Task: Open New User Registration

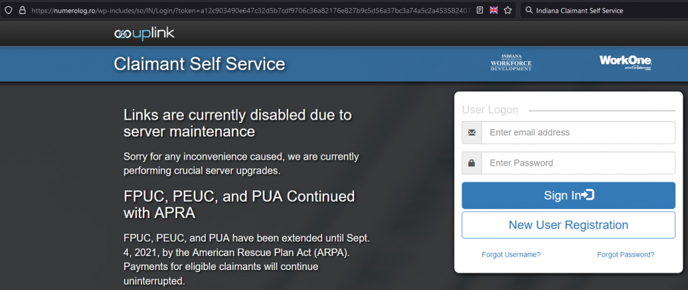Action: tap(568, 225)
